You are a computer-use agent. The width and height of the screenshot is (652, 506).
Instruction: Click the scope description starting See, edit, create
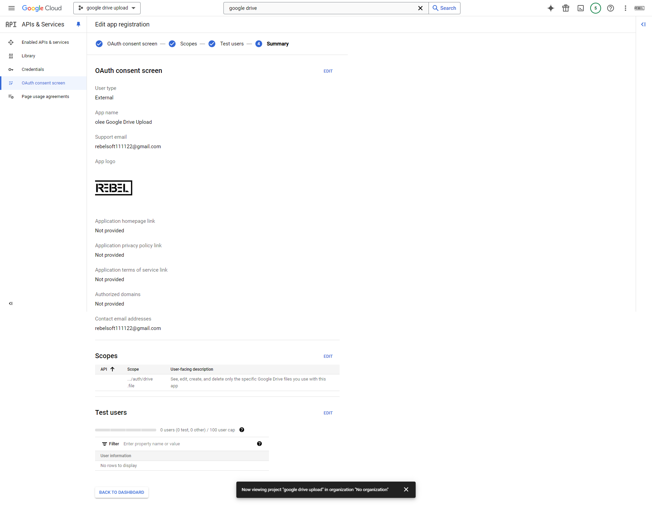[x=248, y=383]
